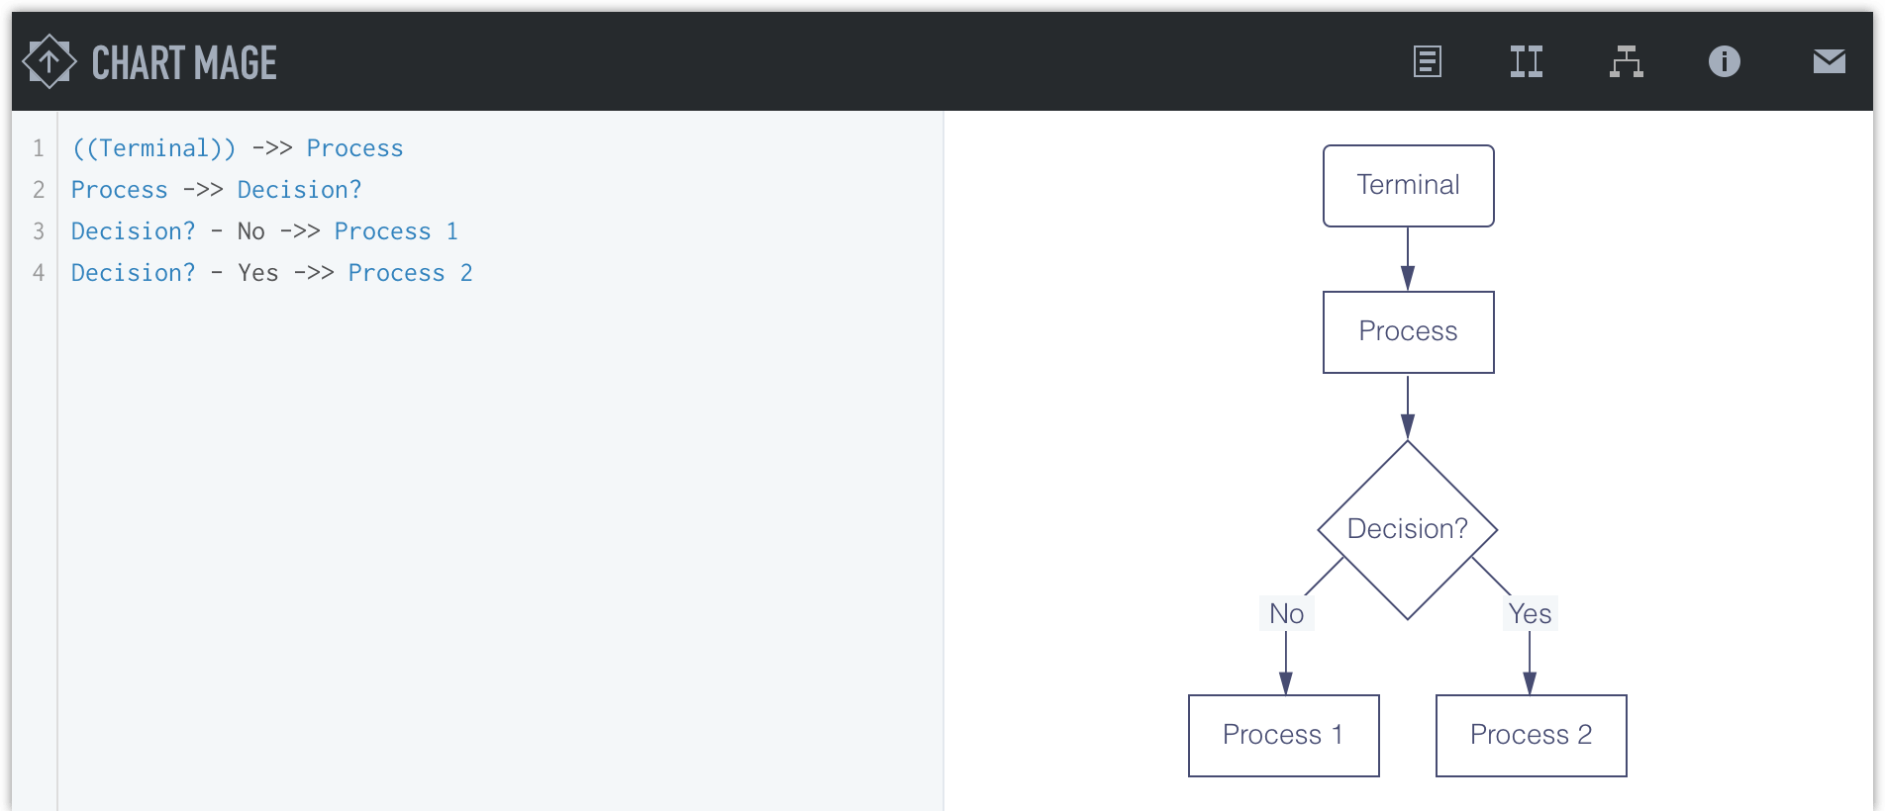Viewport: 1885px width, 811px height.
Task: Select the sequence diagram columns icon
Action: point(1526,61)
